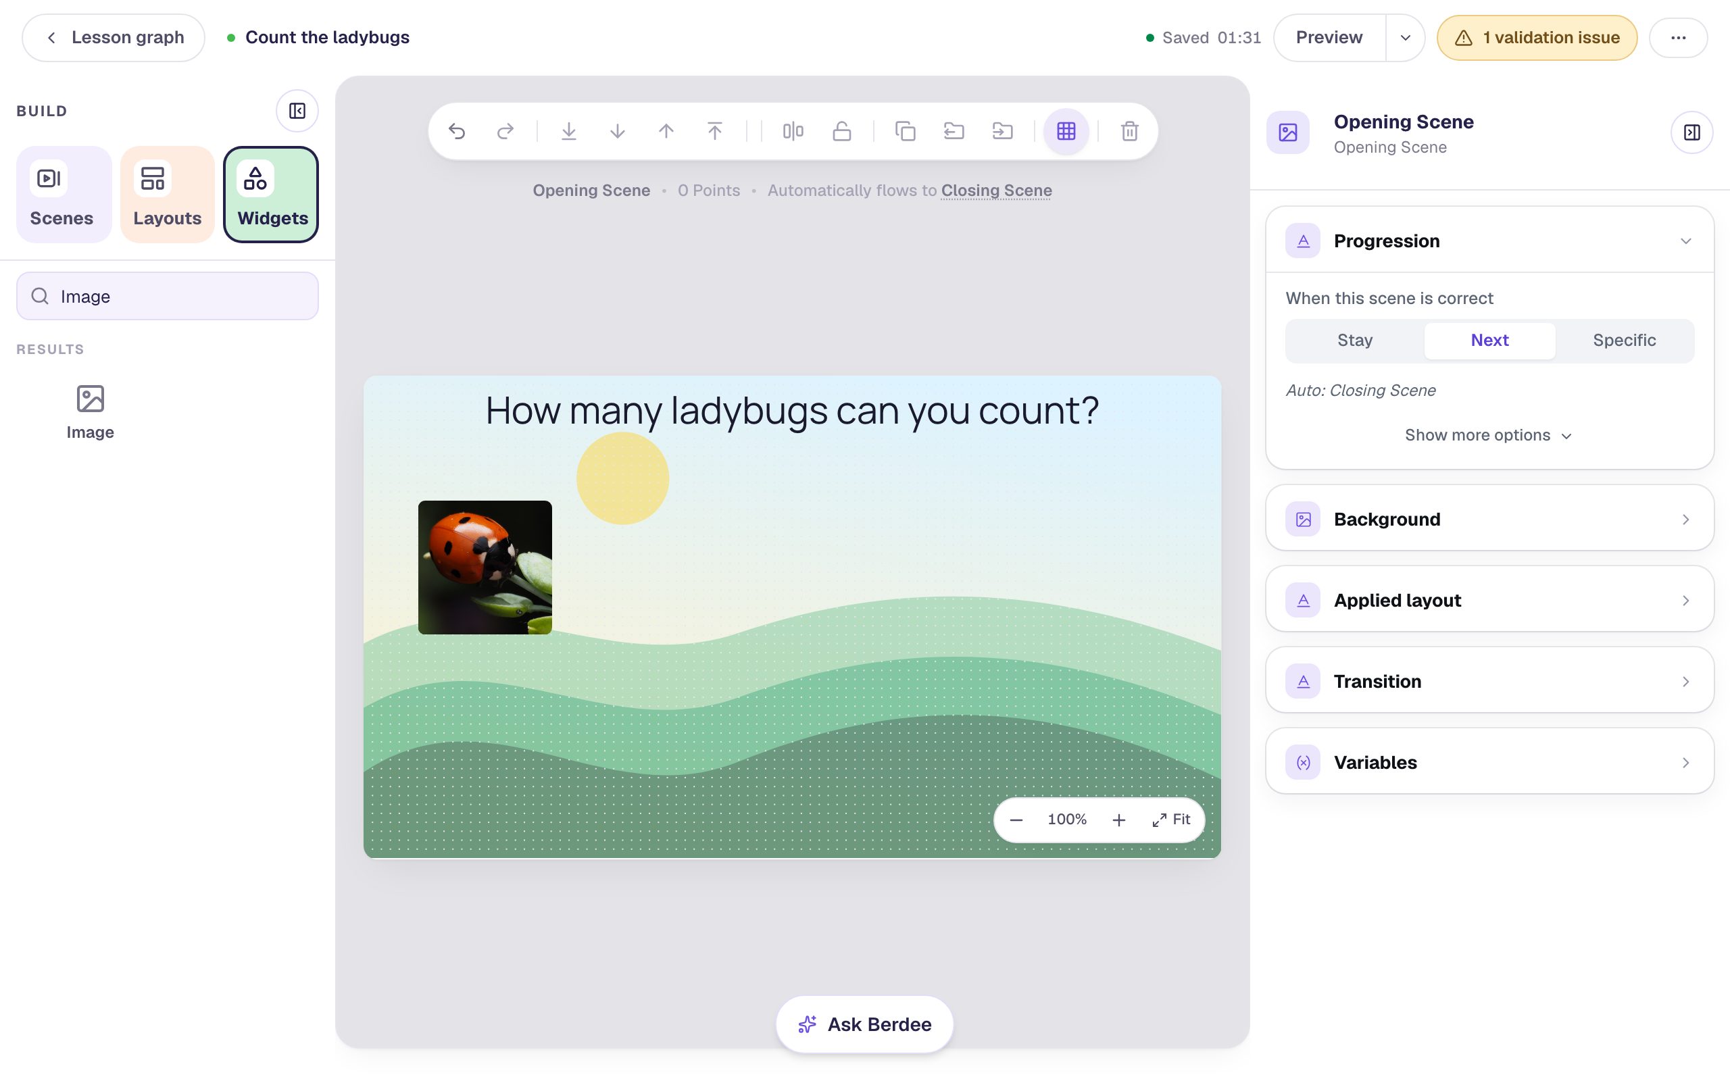Switch to the Widgets tab
This screenshot has width=1730, height=1081.
pos(271,195)
